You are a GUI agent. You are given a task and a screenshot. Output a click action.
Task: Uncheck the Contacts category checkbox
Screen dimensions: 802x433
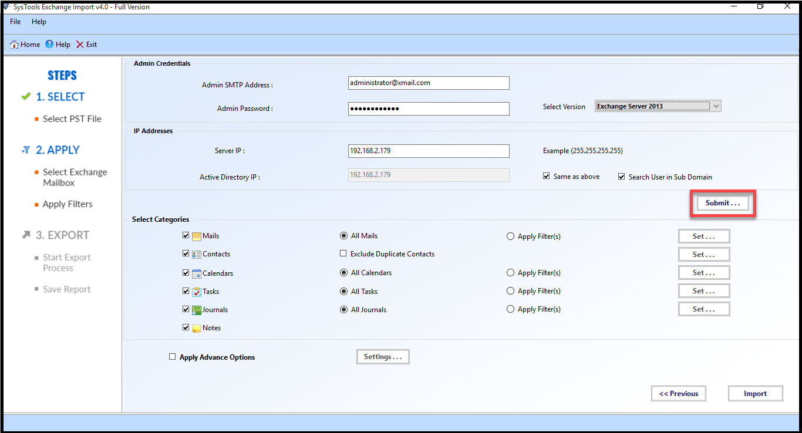click(x=186, y=253)
